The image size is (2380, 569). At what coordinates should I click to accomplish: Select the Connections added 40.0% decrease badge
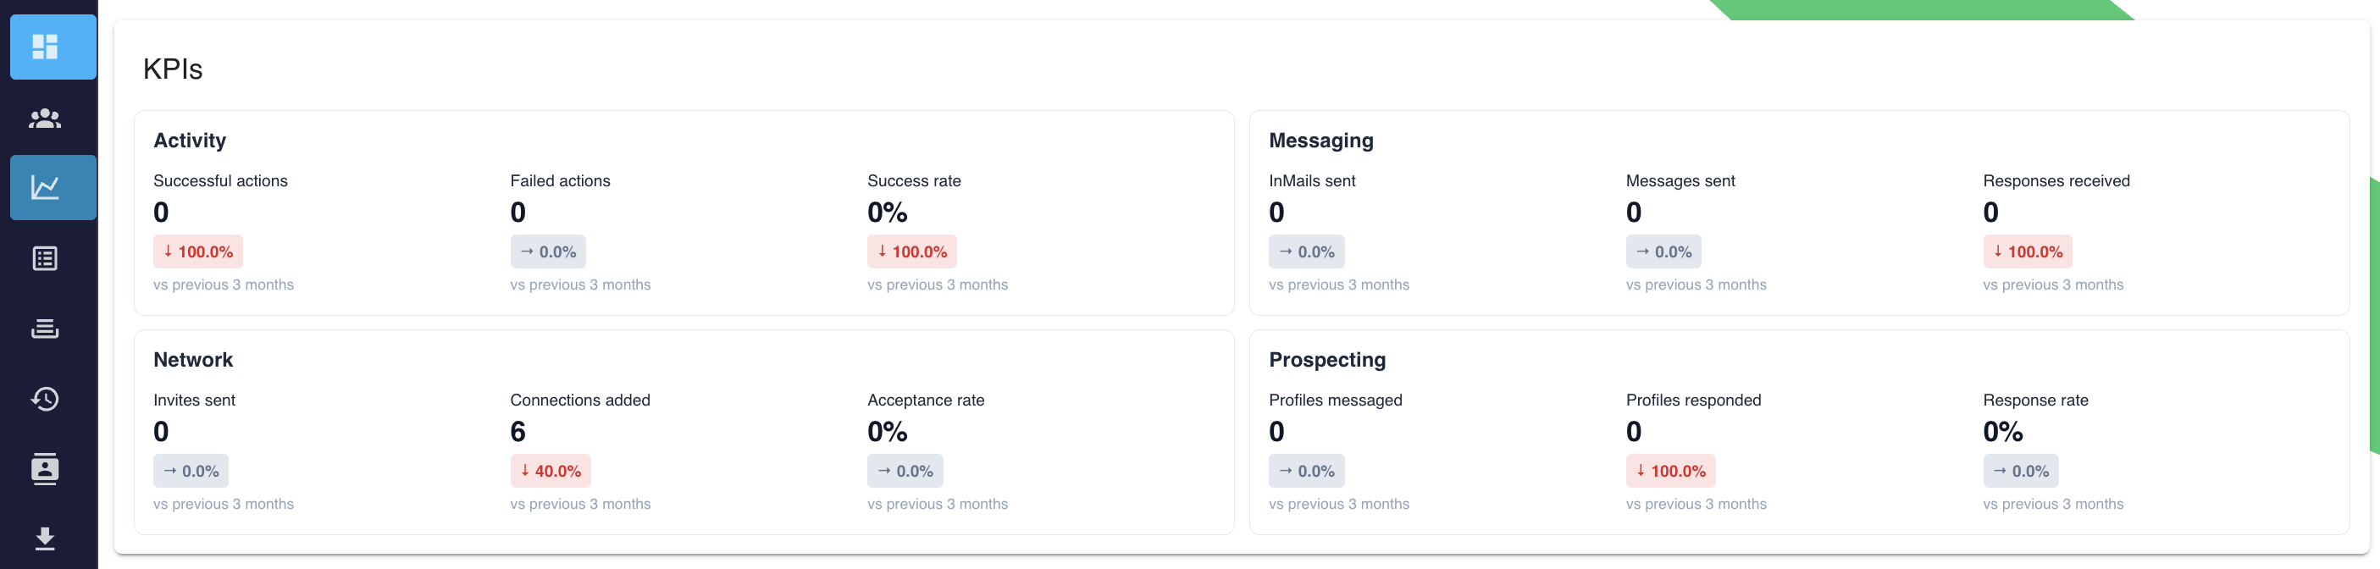(x=550, y=471)
